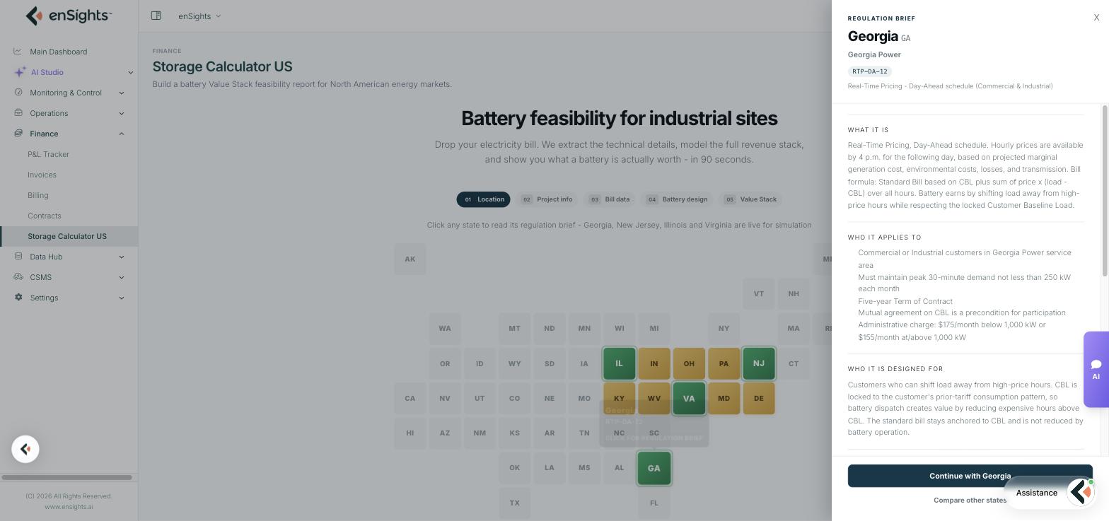Image resolution: width=1109 pixels, height=521 pixels.
Task: Select the Georgia GA map tile
Action: [654, 468]
